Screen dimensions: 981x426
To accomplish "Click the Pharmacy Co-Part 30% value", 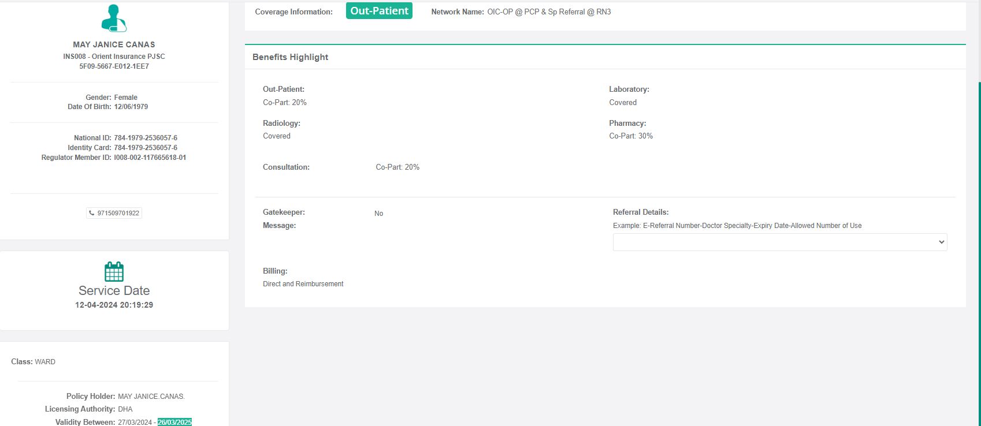I will tap(631, 136).
